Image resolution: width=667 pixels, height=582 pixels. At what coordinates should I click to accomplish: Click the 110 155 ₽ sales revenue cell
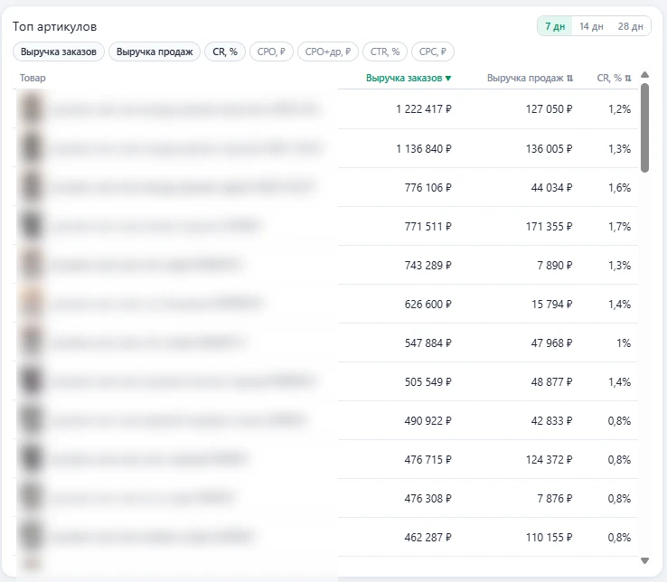tap(550, 538)
